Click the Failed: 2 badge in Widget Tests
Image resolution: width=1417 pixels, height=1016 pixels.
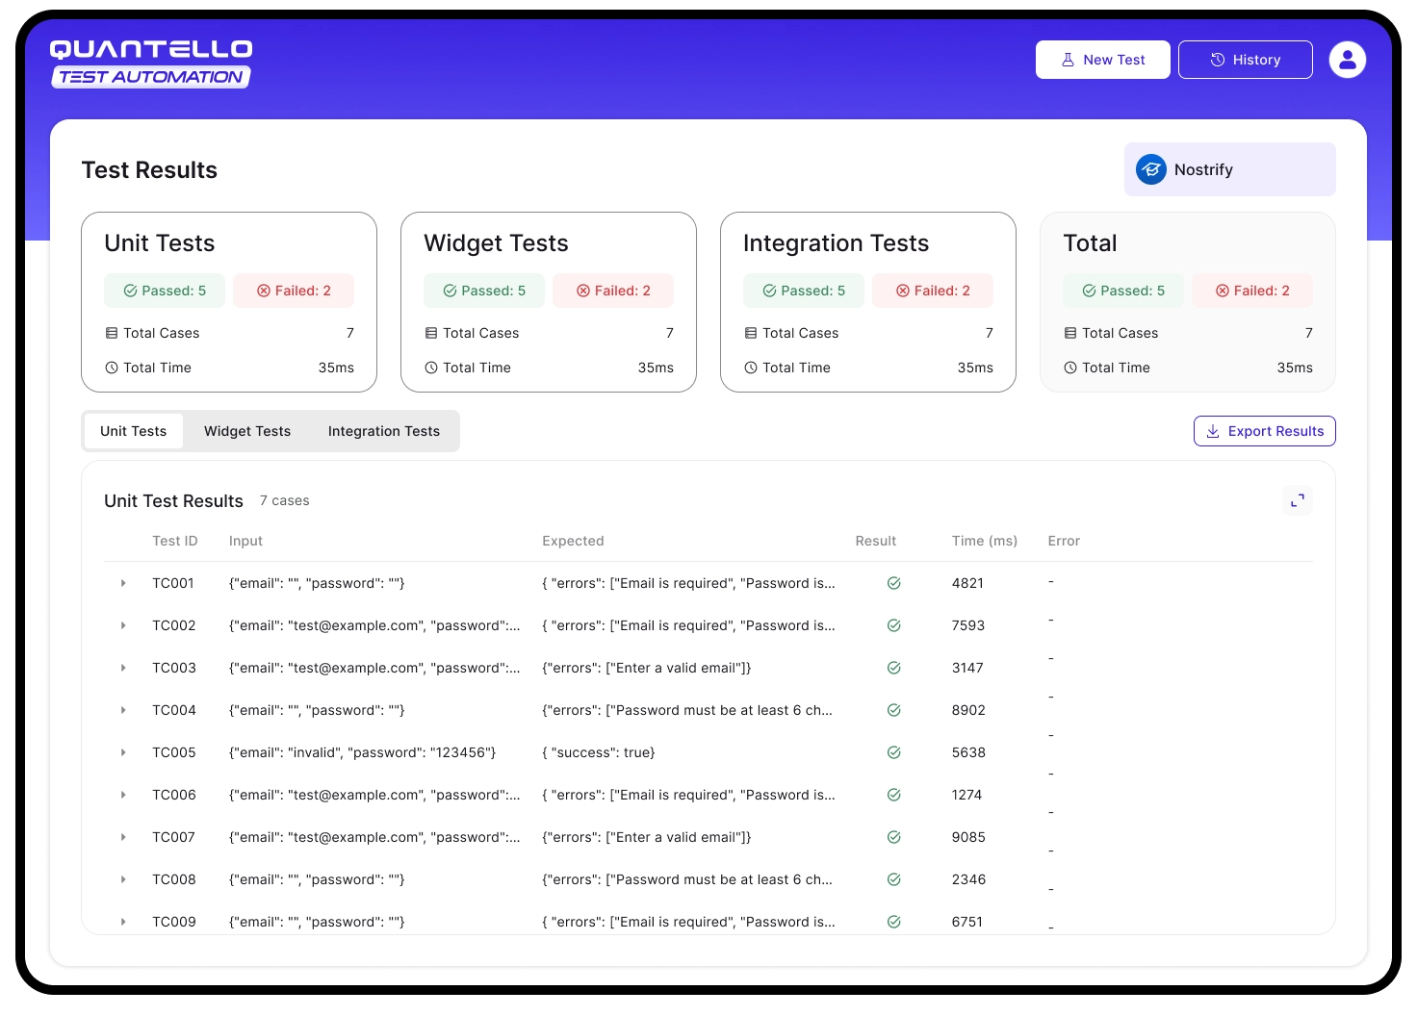click(613, 291)
